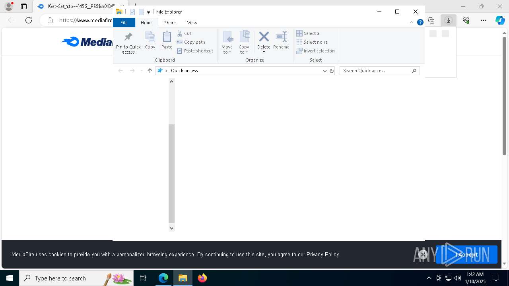
Task: Click Microsoft Edge taskbar icon
Action: [x=163, y=278]
